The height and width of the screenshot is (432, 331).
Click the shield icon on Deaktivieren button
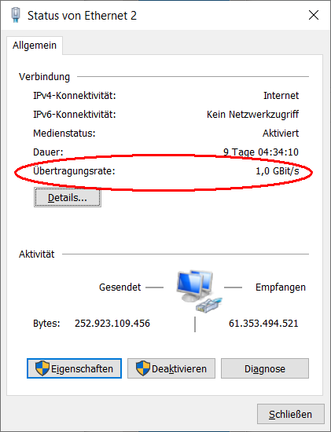(143, 368)
